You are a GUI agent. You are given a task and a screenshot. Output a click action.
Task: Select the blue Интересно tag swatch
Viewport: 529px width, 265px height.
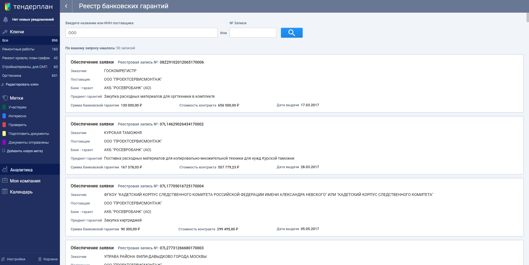(x=4, y=116)
